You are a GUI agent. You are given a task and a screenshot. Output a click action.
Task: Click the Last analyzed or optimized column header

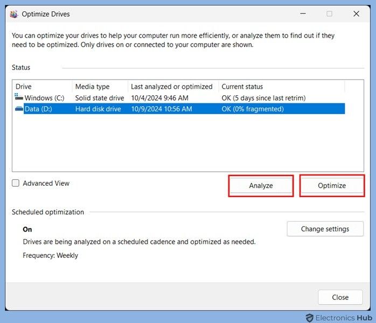pos(172,87)
